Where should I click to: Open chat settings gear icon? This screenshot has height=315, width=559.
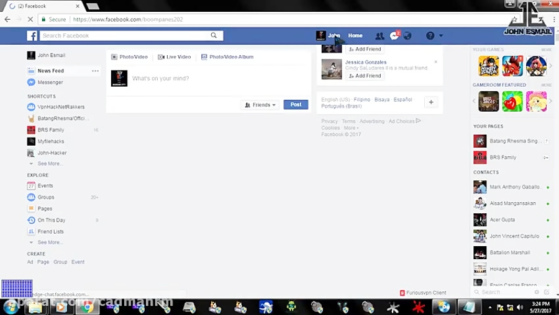point(537,292)
